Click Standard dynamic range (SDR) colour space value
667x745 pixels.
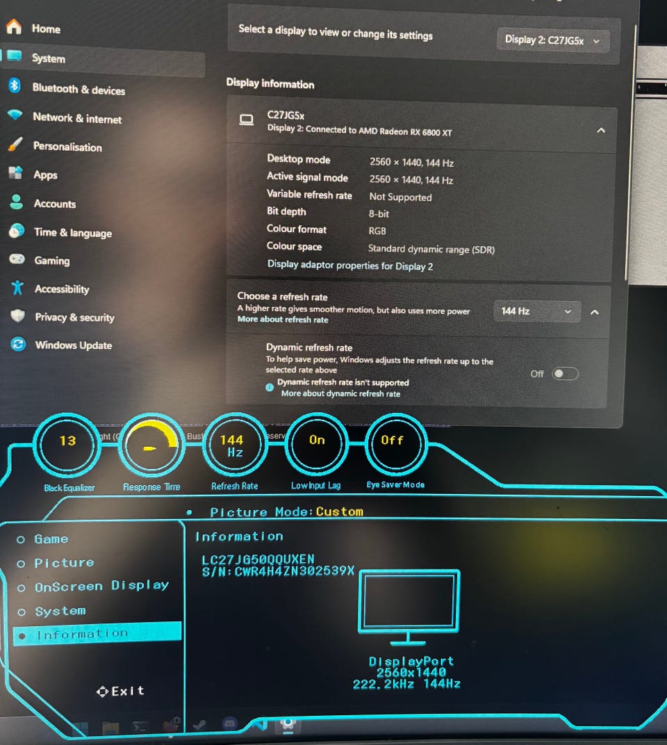[x=431, y=249]
